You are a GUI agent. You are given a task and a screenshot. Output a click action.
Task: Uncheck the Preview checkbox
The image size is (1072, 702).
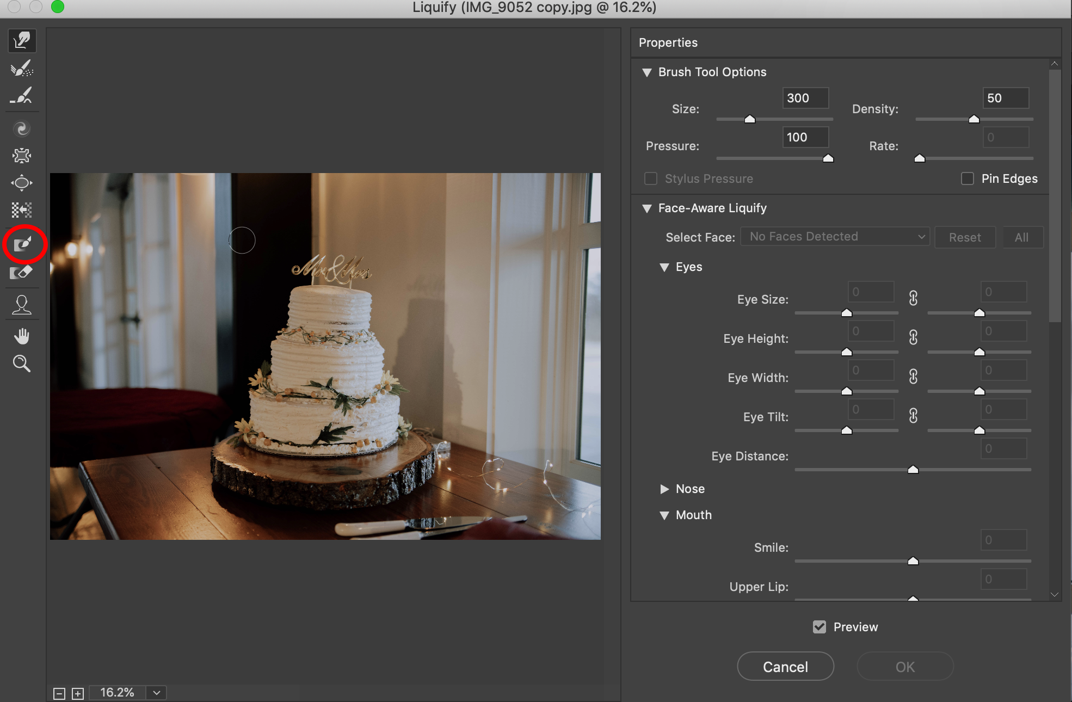point(819,627)
